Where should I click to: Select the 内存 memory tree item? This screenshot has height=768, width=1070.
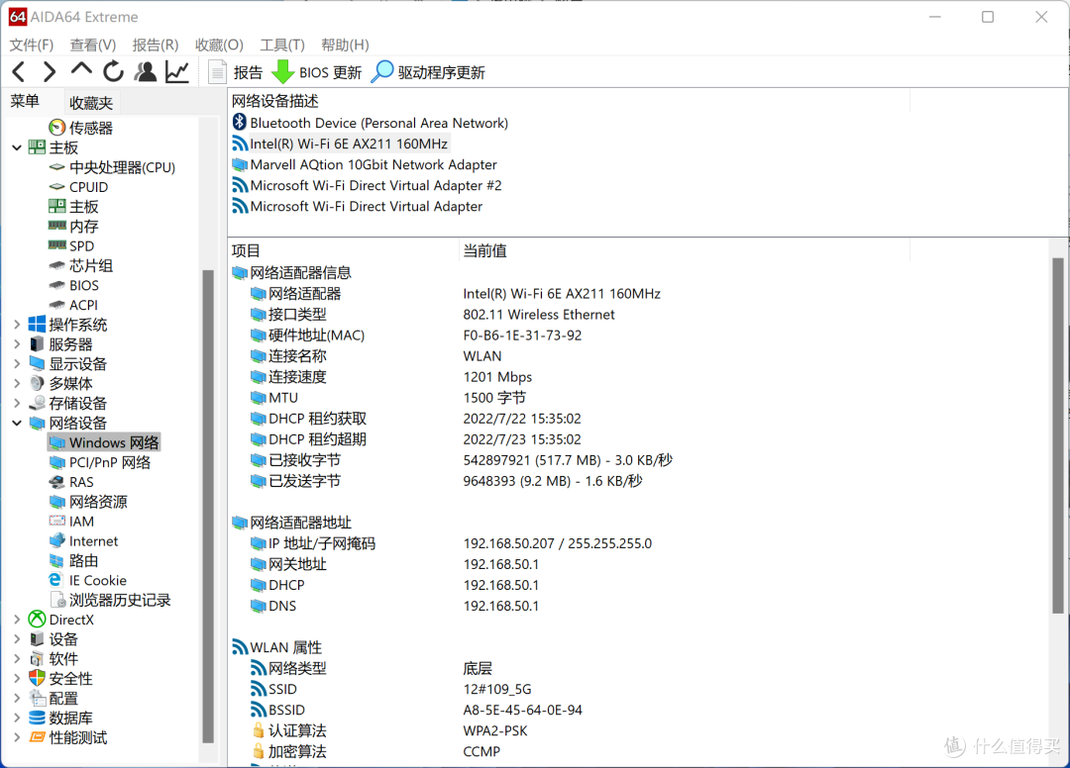[x=73, y=227]
